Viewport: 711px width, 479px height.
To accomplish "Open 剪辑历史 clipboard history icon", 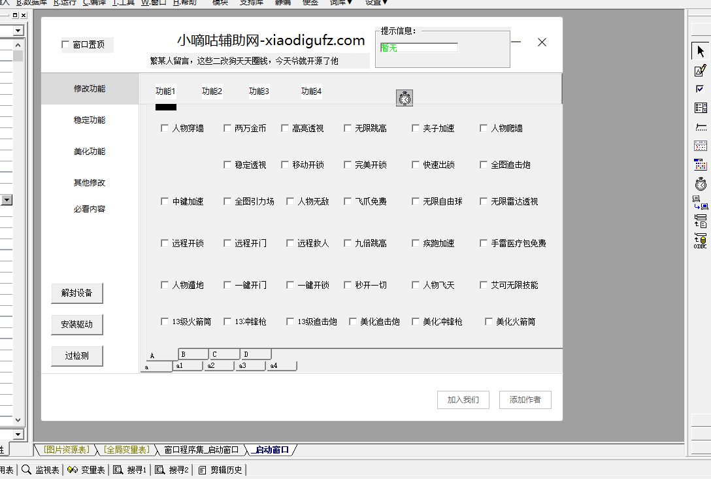I will [x=202, y=470].
